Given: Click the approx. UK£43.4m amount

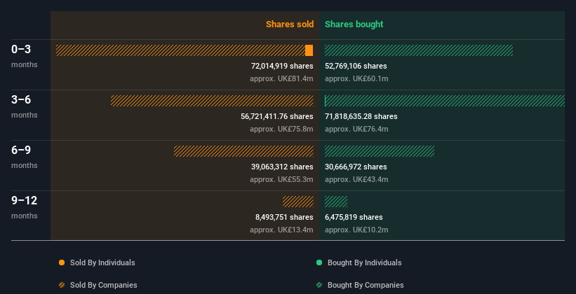Looking at the screenshot, I should [x=356, y=180].
